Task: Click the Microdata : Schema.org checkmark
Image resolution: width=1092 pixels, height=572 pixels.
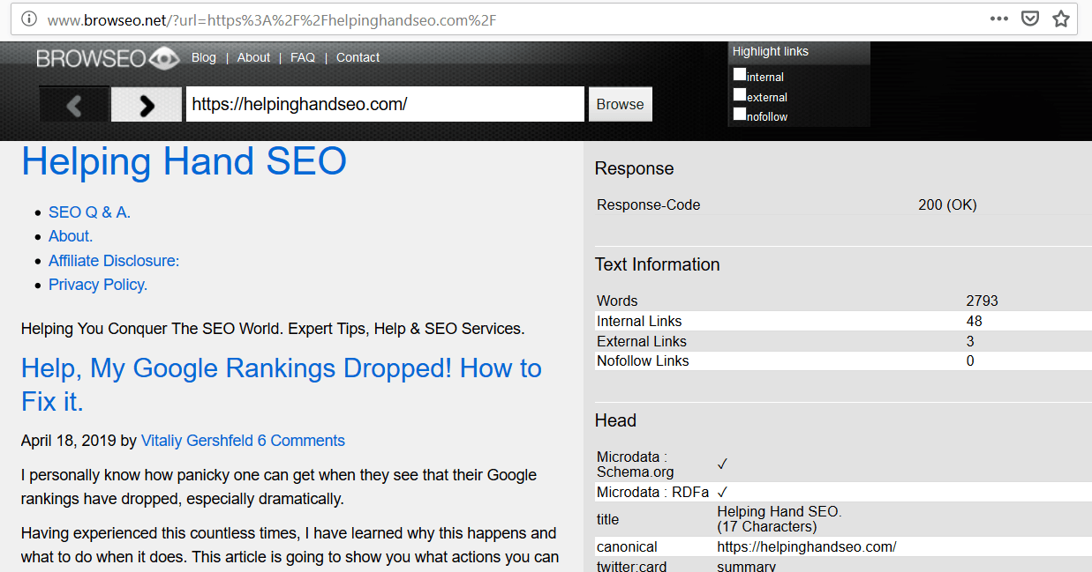Action: [x=722, y=464]
